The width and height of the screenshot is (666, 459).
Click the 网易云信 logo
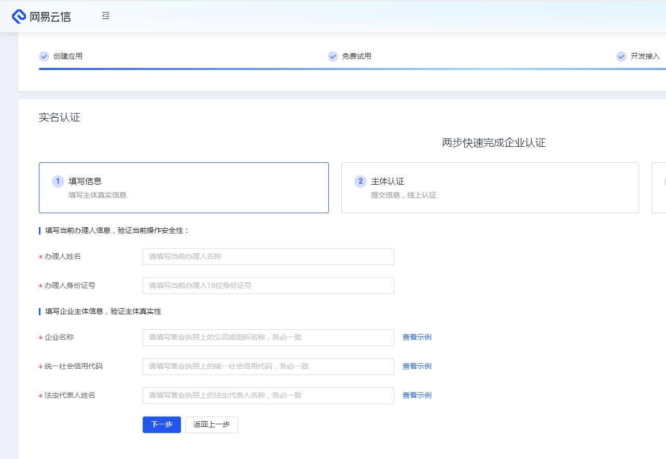[x=41, y=17]
